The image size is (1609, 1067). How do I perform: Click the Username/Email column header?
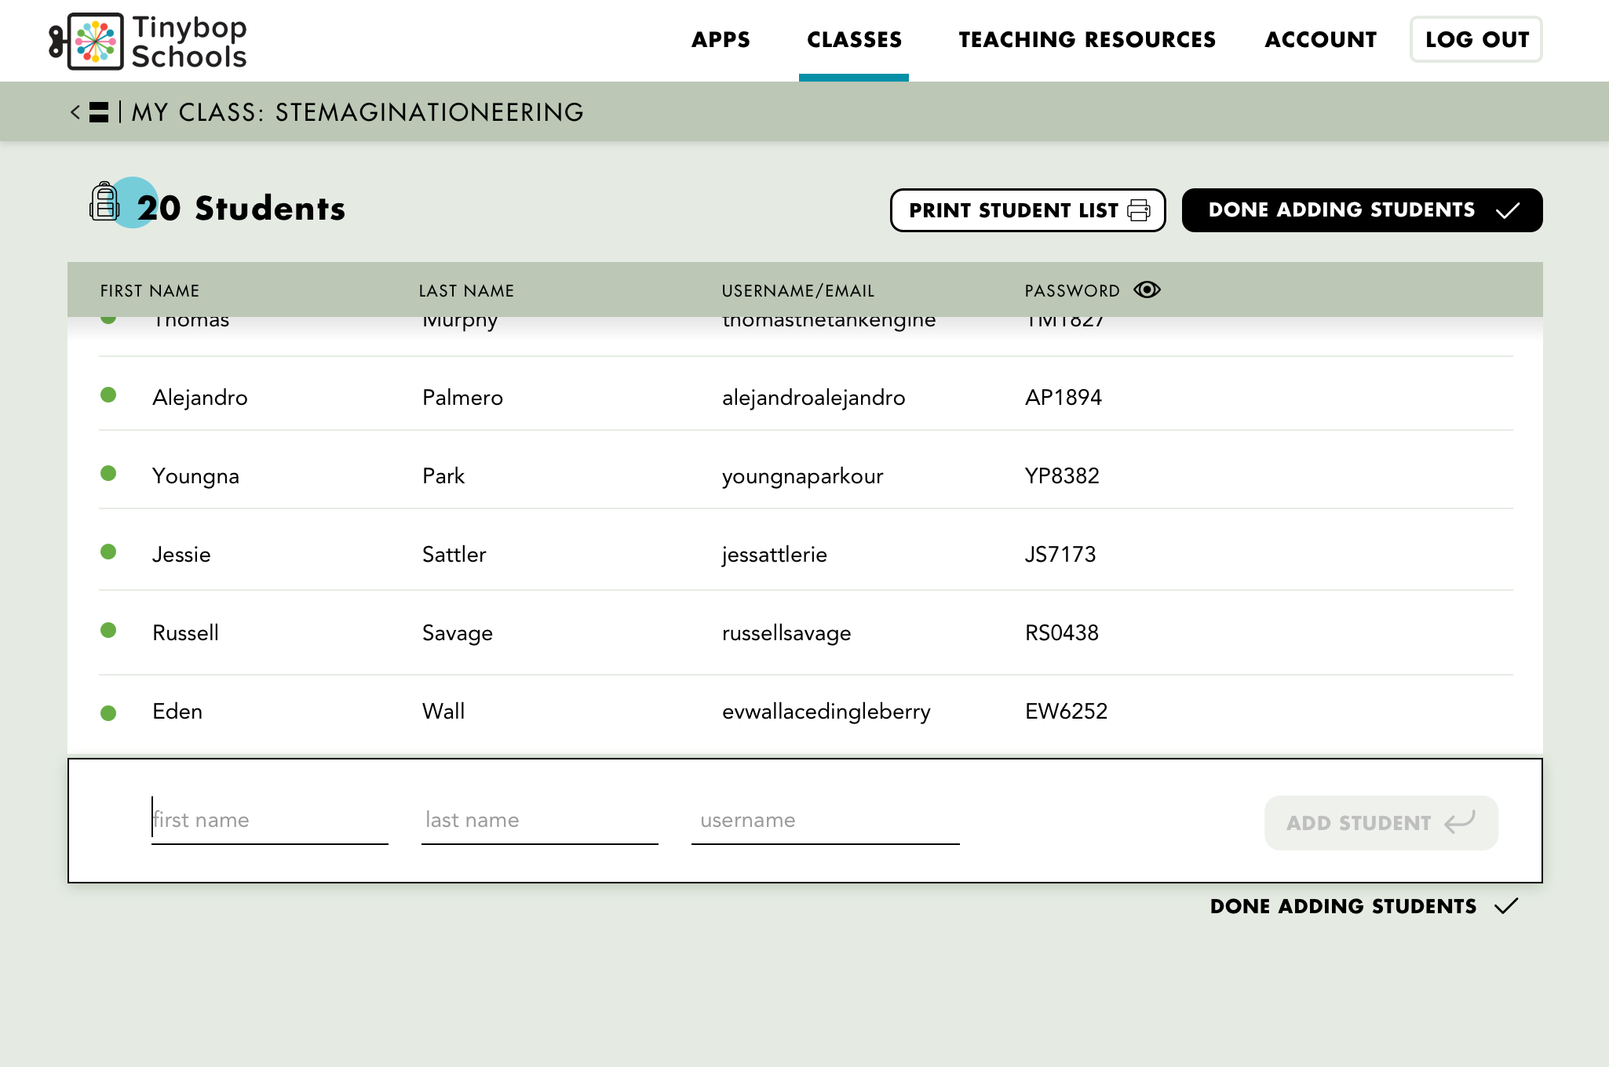[x=798, y=291]
